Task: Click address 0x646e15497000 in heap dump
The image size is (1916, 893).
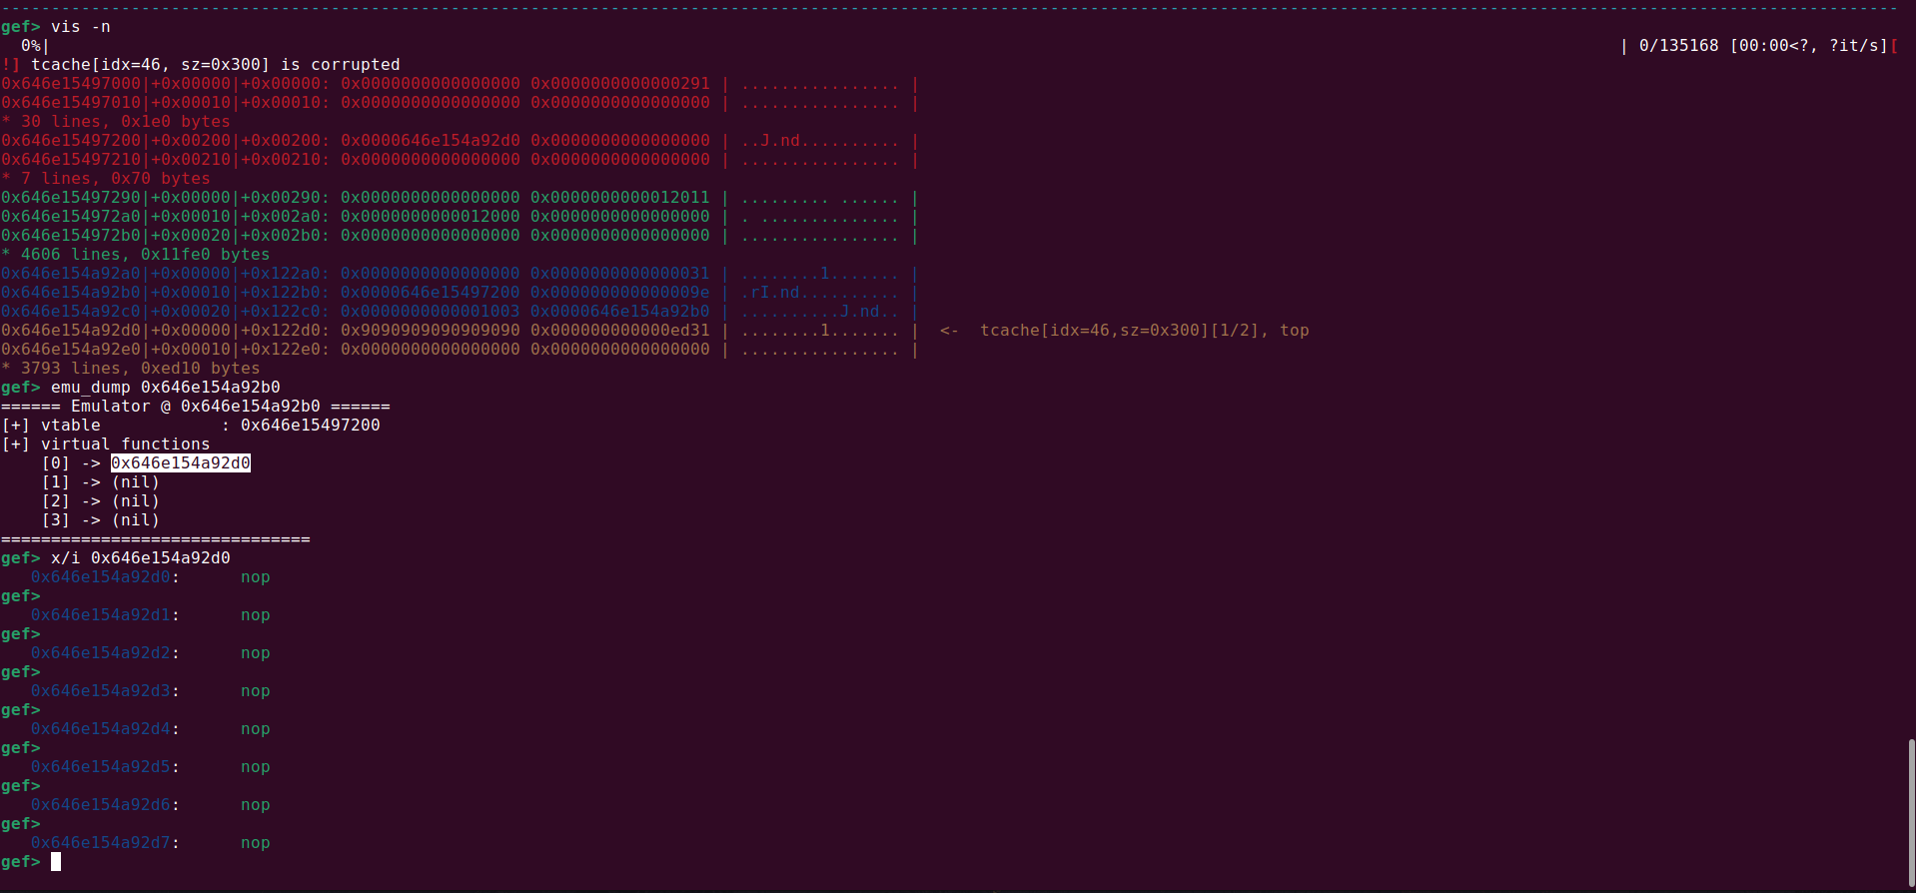Action: pyautogui.click(x=71, y=84)
